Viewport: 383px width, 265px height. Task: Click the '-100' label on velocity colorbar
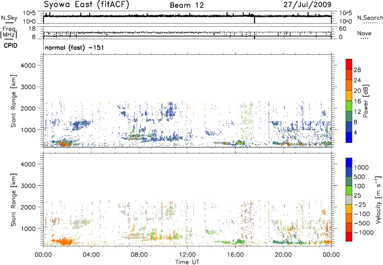[362, 214]
